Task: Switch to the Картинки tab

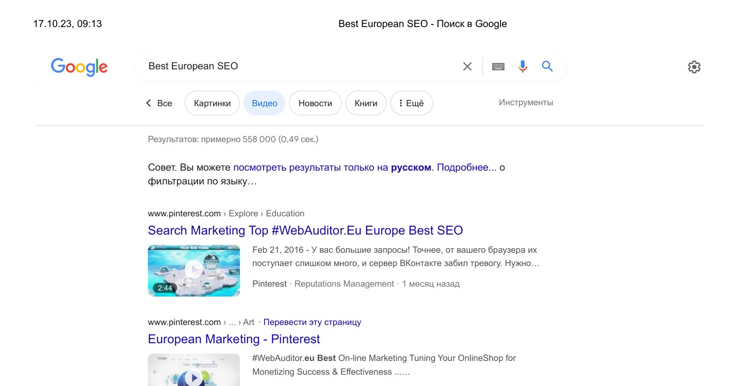Action: tap(212, 103)
